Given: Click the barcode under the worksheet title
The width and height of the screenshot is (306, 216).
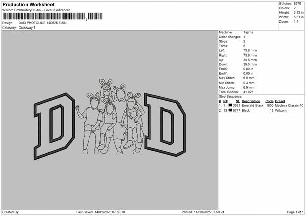Looking at the screenshot, I should pos(53,16).
